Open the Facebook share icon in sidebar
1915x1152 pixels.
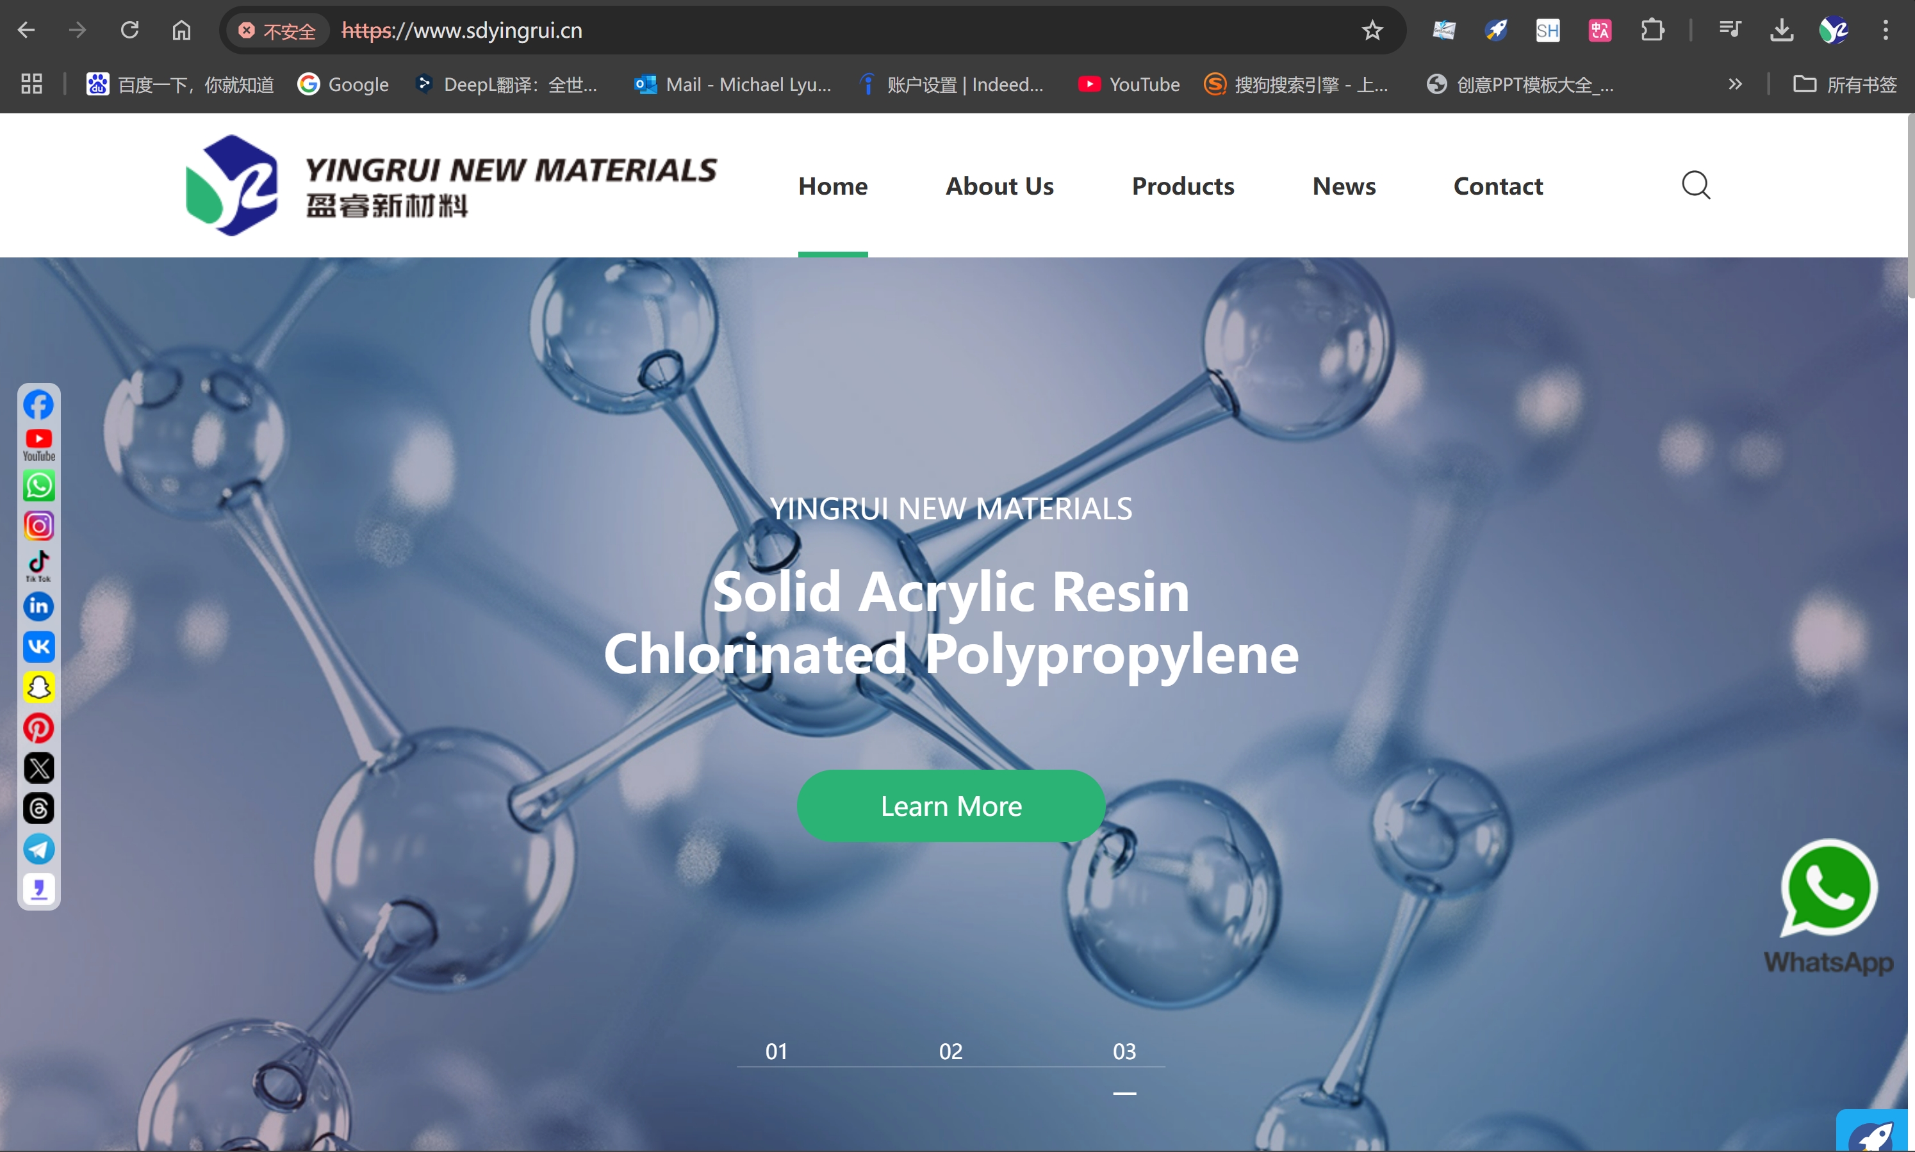(x=39, y=405)
